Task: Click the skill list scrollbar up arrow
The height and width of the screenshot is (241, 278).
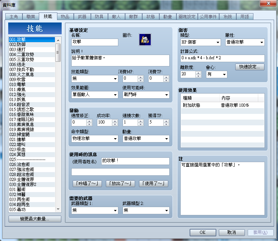Action: click(58, 40)
